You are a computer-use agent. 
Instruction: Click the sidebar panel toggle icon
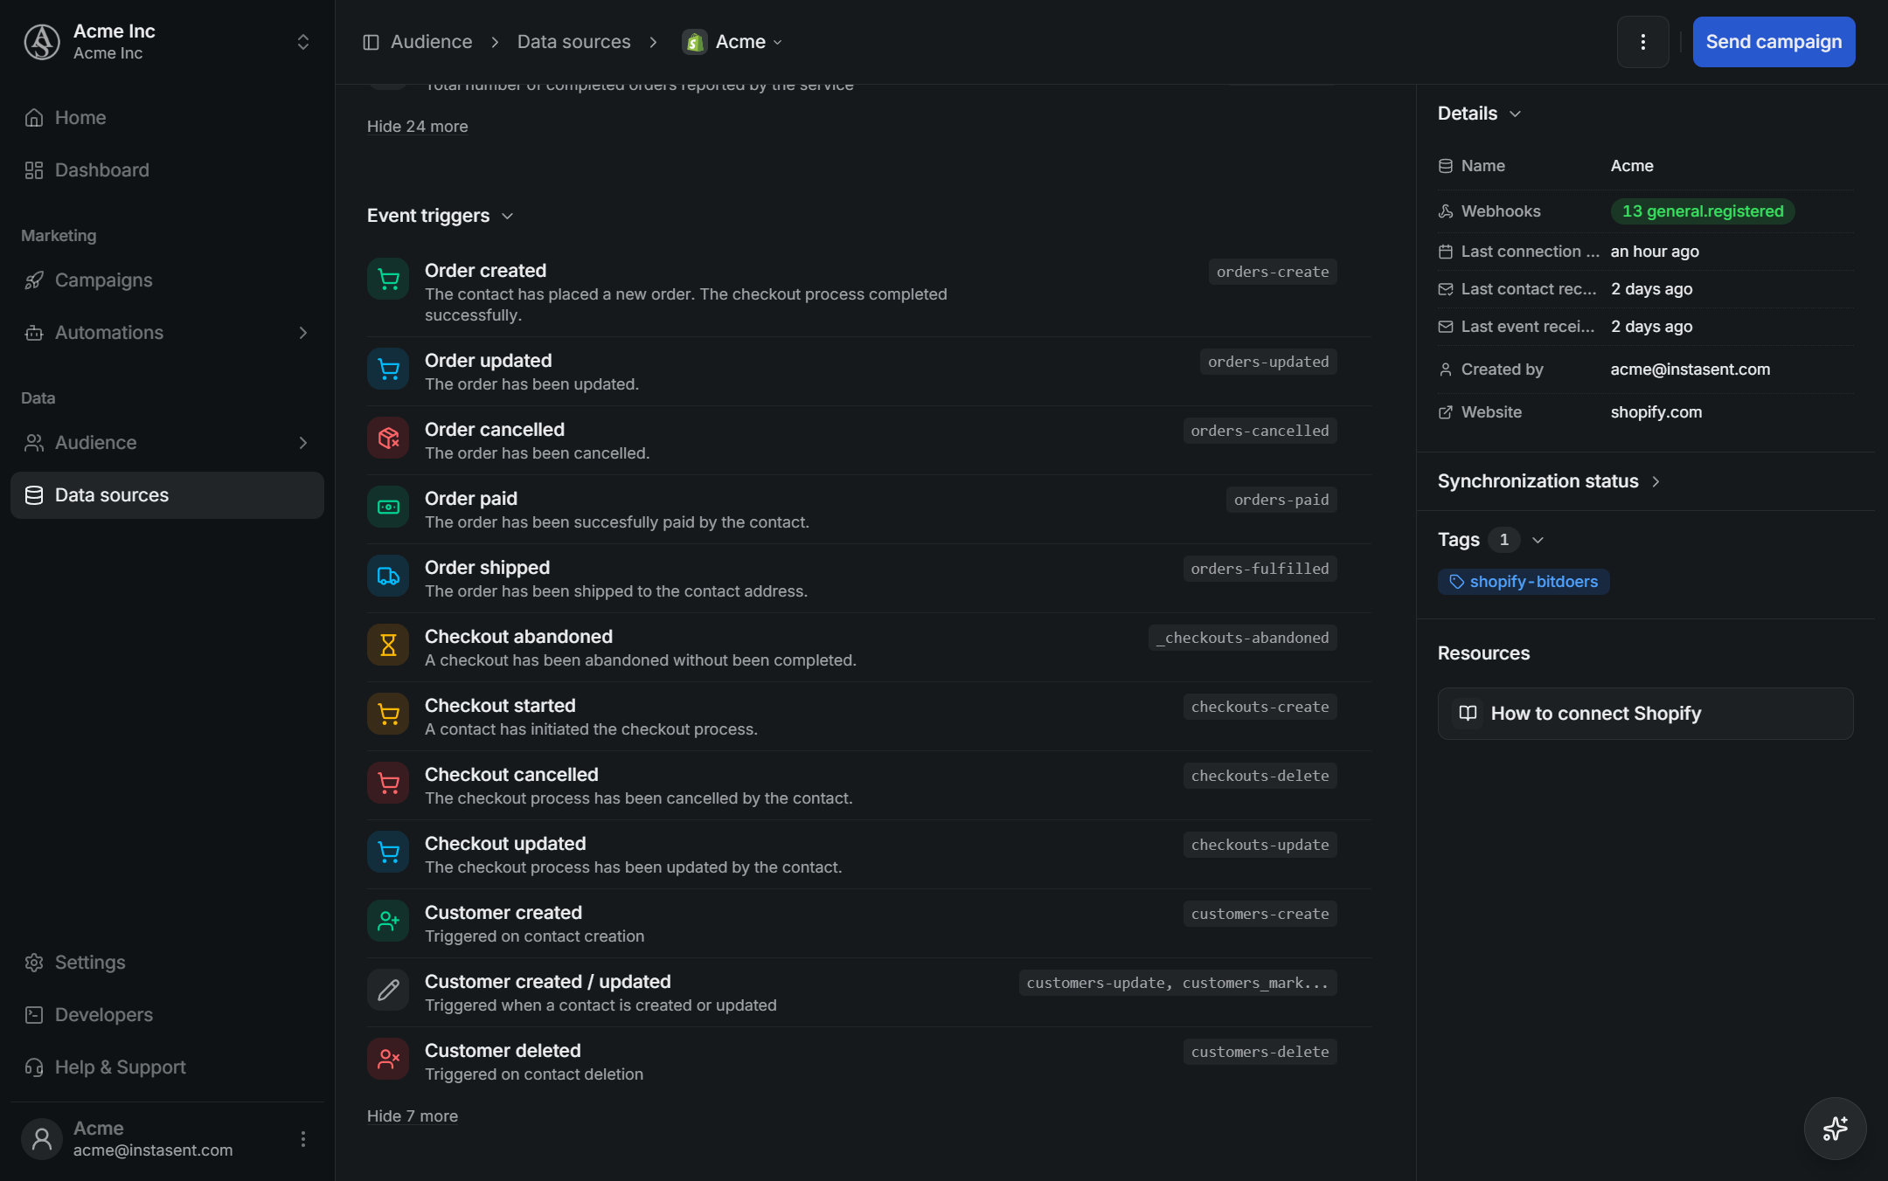tap(371, 42)
